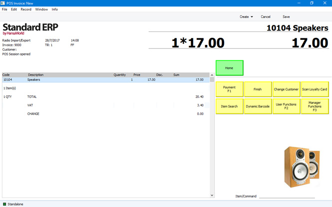
Task: Click the CHANGE value 0.00
Action: tap(200, 114)
